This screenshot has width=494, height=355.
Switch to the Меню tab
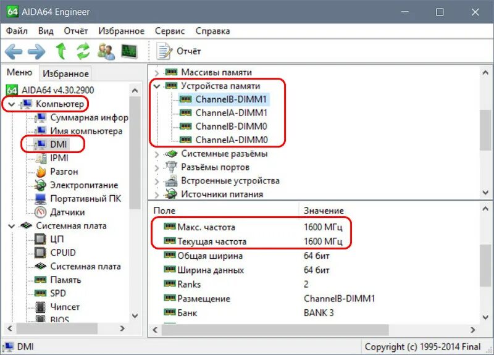coord(20,72)
